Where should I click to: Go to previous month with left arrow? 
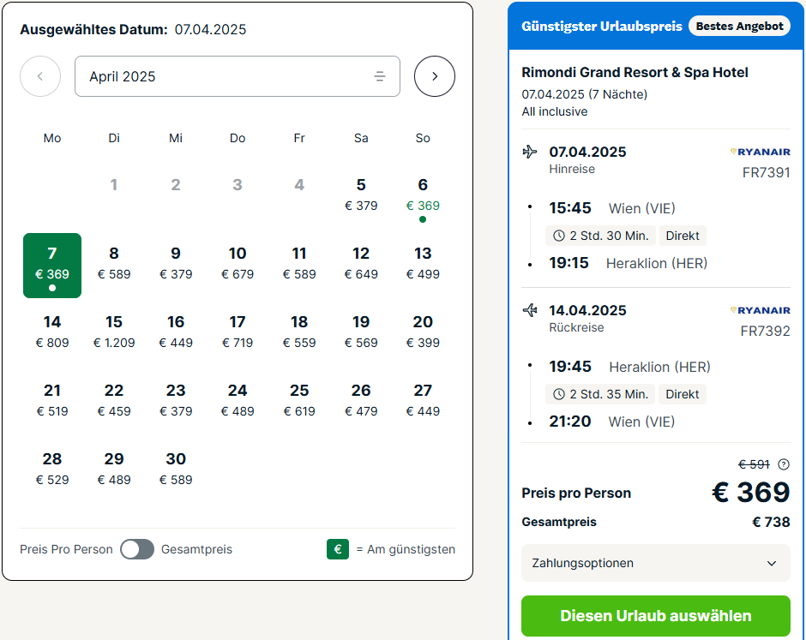[40, 76]
